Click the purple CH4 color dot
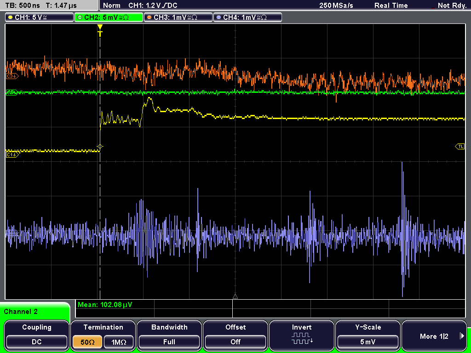 click(x=218, y=17)
